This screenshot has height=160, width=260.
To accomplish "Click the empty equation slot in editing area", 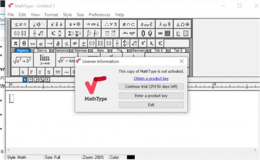I will 11,99.
